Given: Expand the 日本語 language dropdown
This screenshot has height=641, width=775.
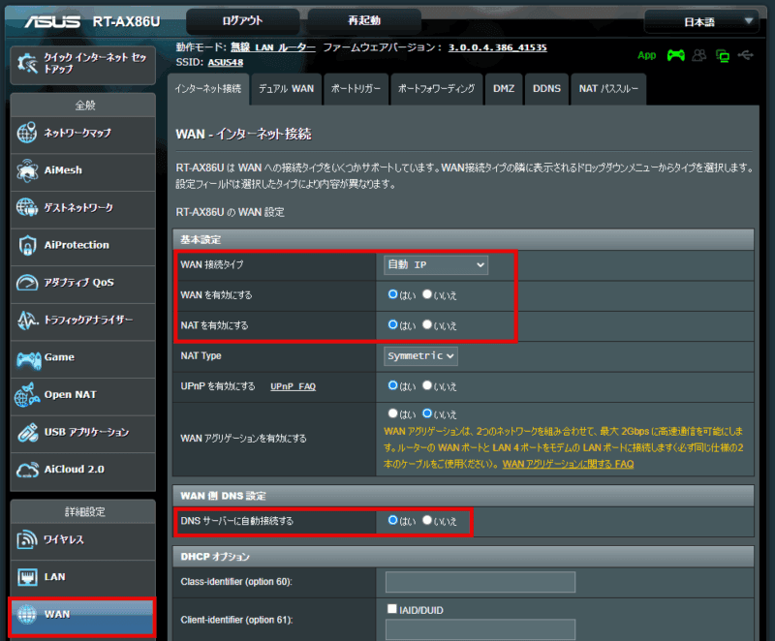Looking at the screenshot, I should click(x=701, y=21).
